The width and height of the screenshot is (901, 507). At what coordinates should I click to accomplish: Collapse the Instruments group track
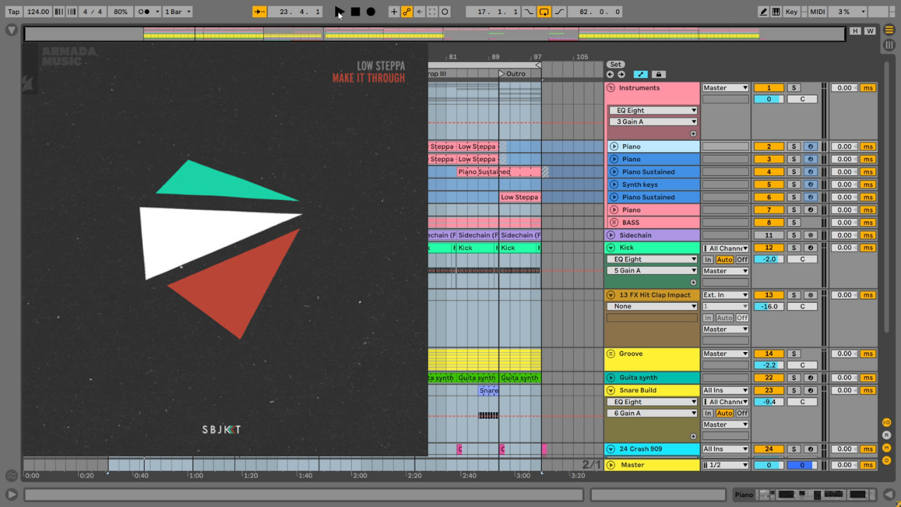[x=611, y=88]
